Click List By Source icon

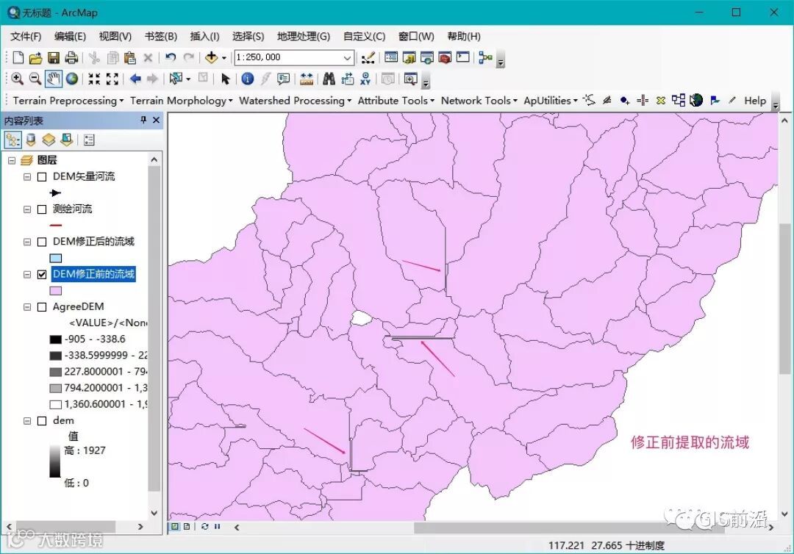[31, 140]
